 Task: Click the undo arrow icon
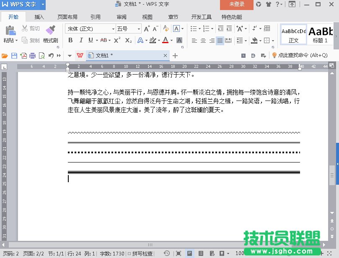coord(51,56)
